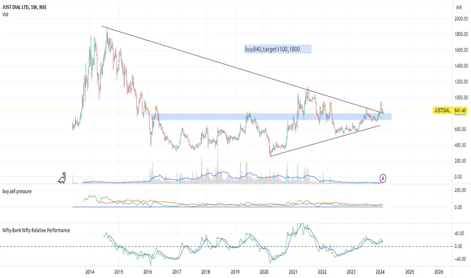
Task: Click the 2019 label on the time axis
Action: (235, 272)
